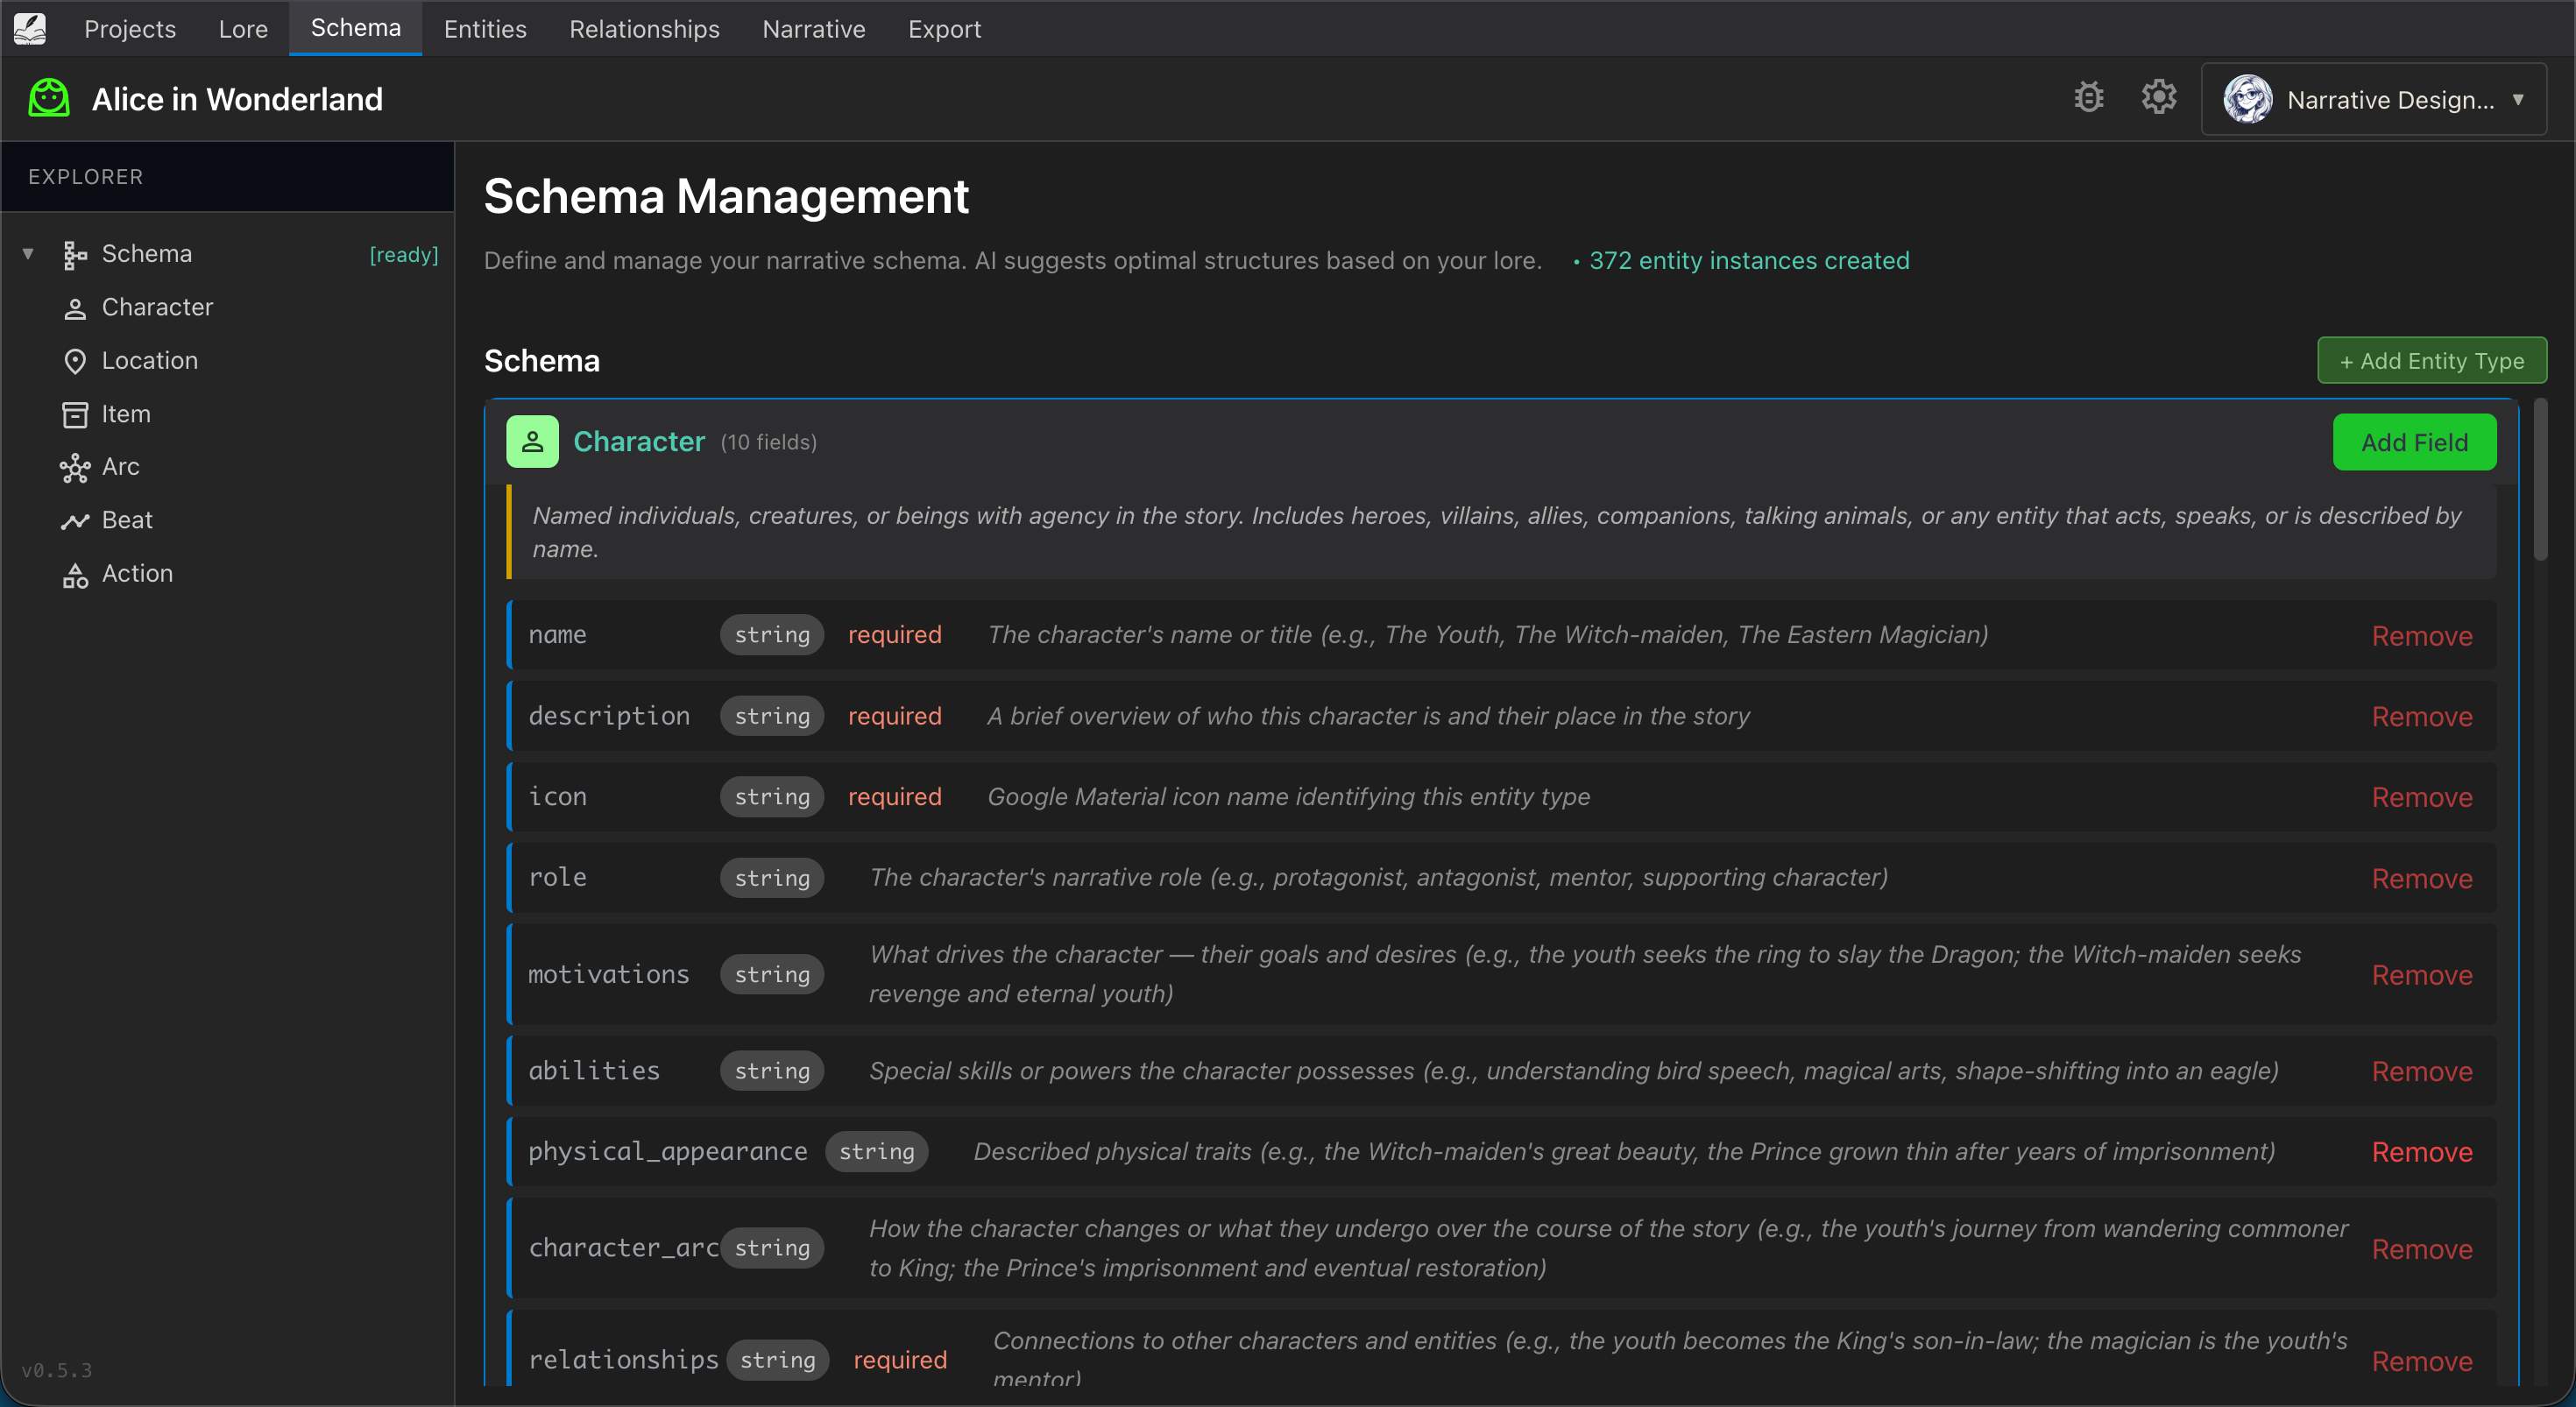Click the Add Field button
This screenshot has height=1407, width=2576.
2414,441
